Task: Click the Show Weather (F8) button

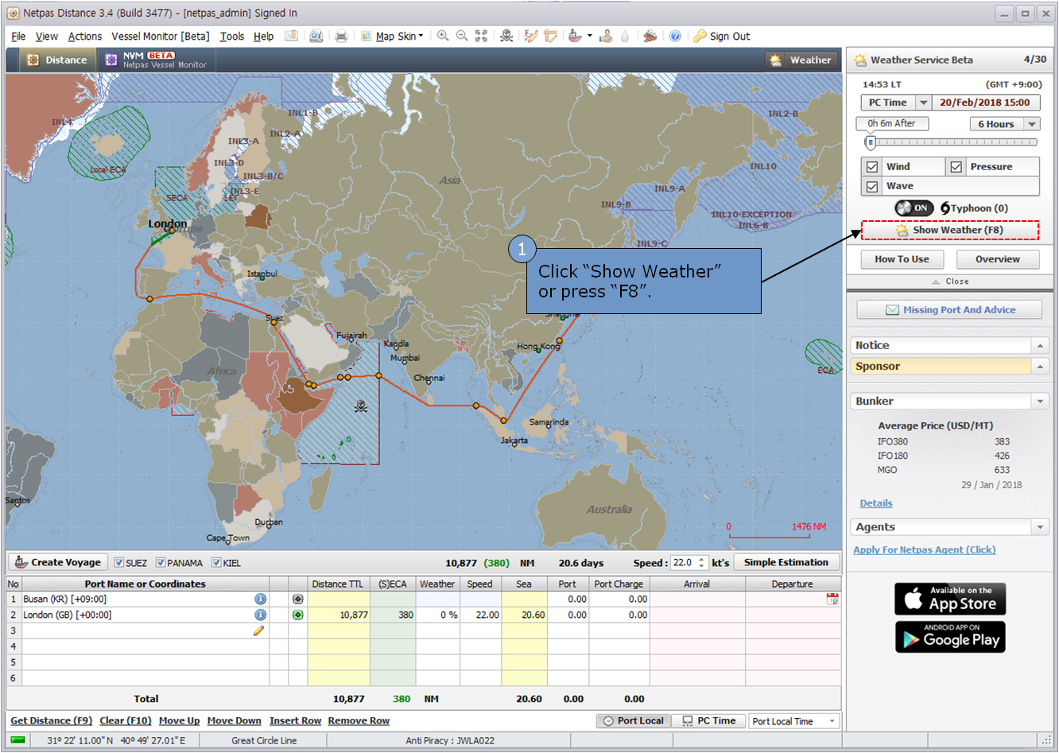Action: [x=950, y=231]
